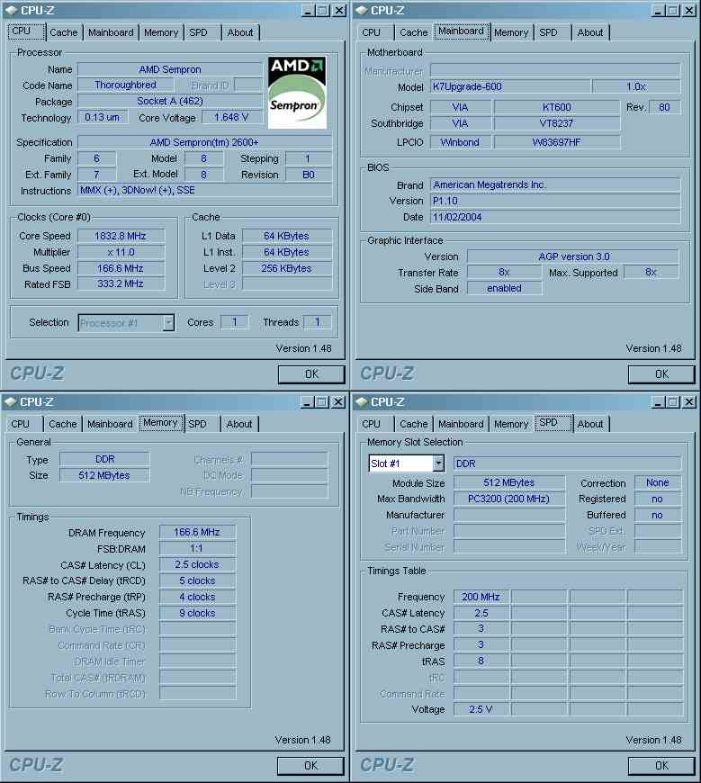Switch to Cache tab in CPU window
701x783 pixels.
[63, 32]
